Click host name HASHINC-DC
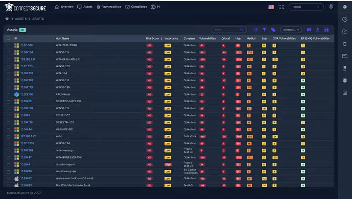352x199 pixels. click(64, 129)
